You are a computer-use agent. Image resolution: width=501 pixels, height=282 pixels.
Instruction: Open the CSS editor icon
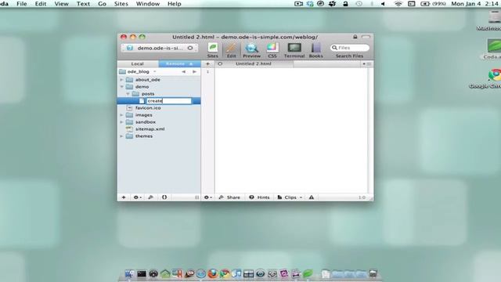click(x=272, y=50)
